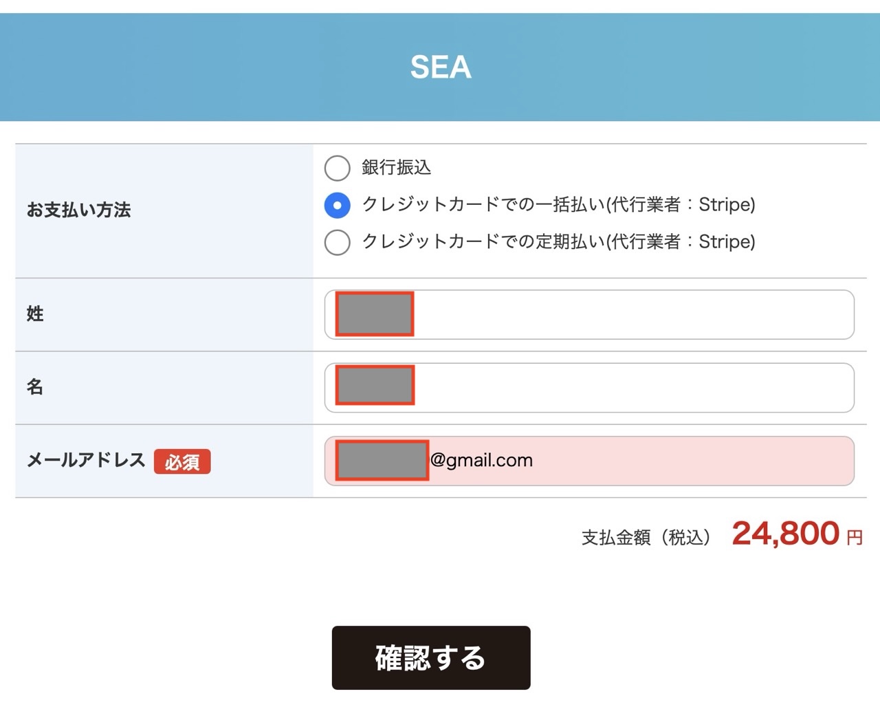Click the 確認する confirmation button
The width and height of the screenshot is (880, 709).
point(430,658)
